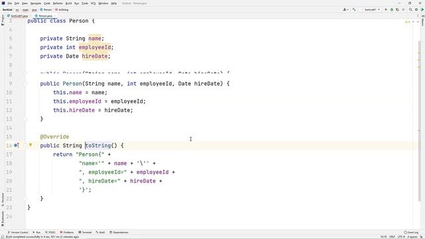The height and width of the screenshot is (239, 425).
Task: Build project with the hammer icon
Action: pos(354,9)
